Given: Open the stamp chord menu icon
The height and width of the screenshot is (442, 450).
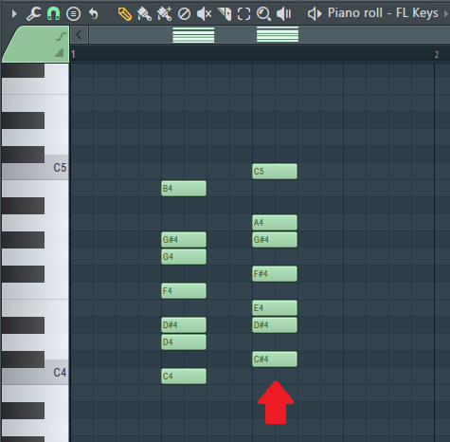Looking at the screenshot, I should pos(73,14).
